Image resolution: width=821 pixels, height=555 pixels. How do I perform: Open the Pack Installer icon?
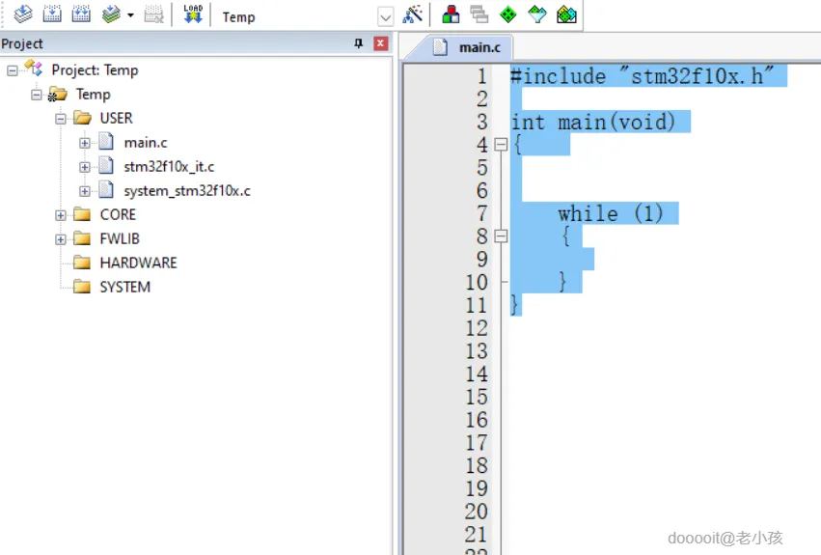(566, 14)
